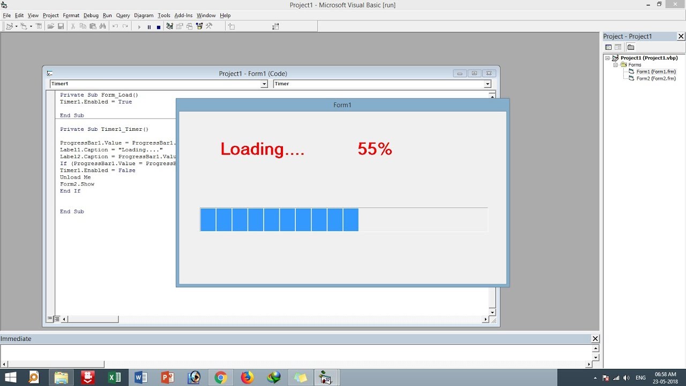686x386 pixels.
Task: Open the Properties Window toolbar icon
Action: click(180, 26)
